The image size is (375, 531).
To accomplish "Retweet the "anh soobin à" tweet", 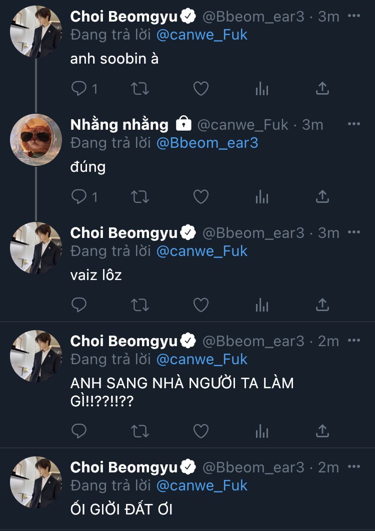I will click(139, 89).
